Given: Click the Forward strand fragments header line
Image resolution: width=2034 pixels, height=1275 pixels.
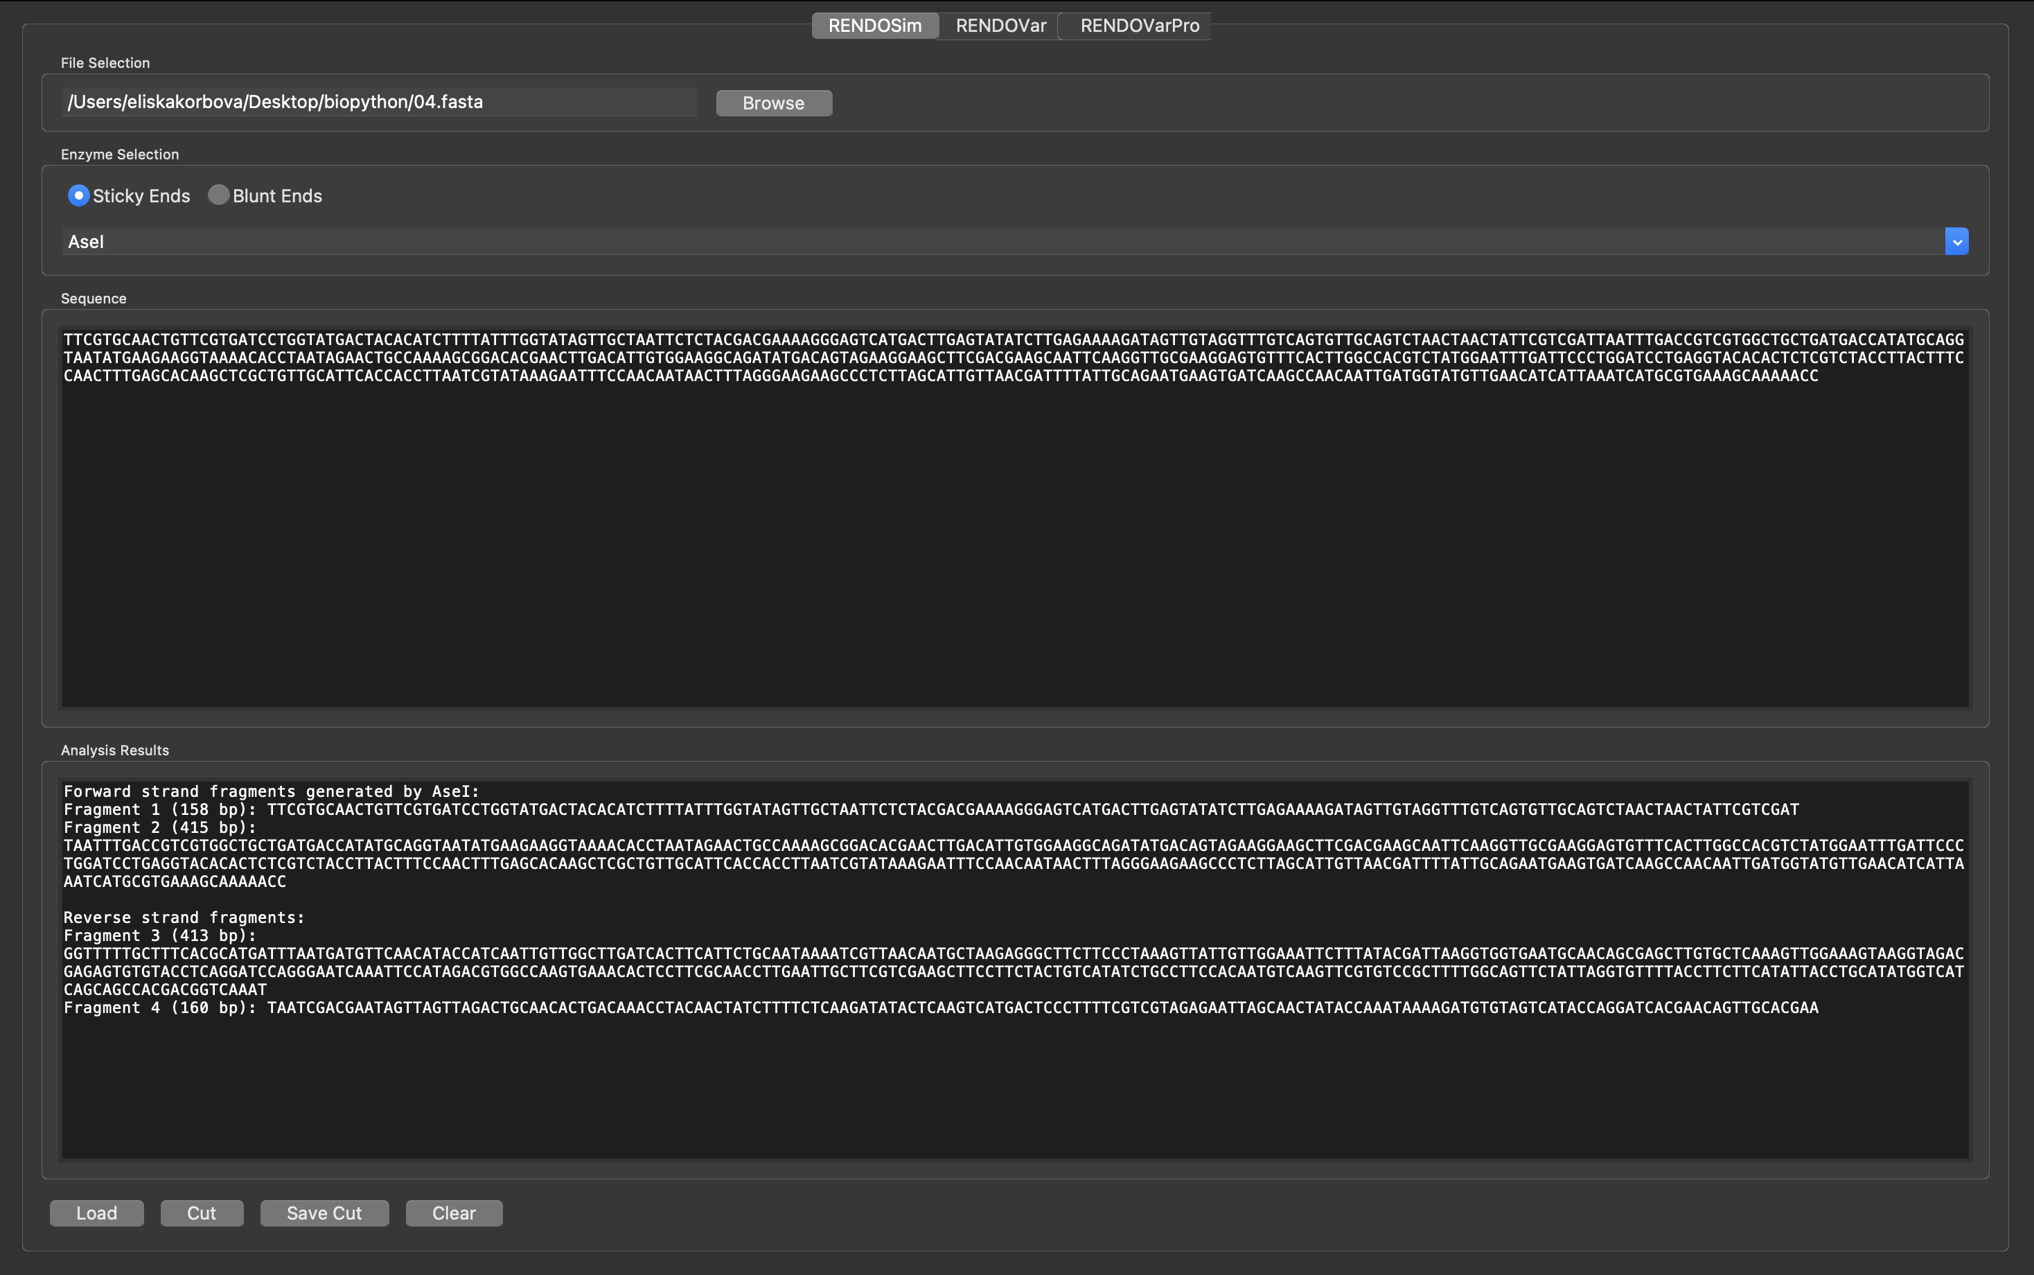Looking at the screenshot, I should coord(272,791).
